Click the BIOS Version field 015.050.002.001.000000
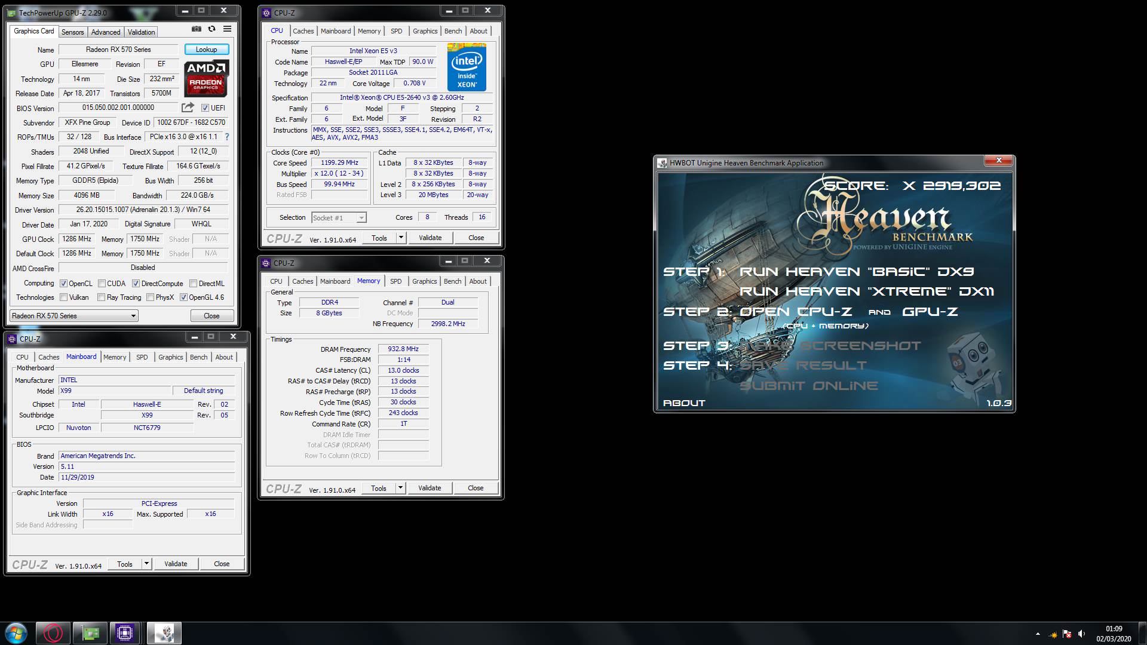 tap(118, 107)
